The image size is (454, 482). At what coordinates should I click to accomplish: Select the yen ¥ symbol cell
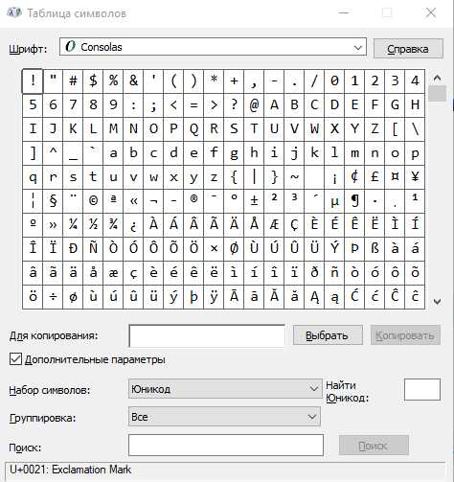point(415,177)
